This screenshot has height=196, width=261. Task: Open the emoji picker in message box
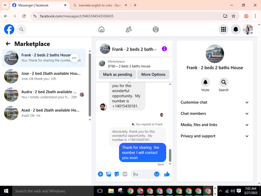click(157, 174)
